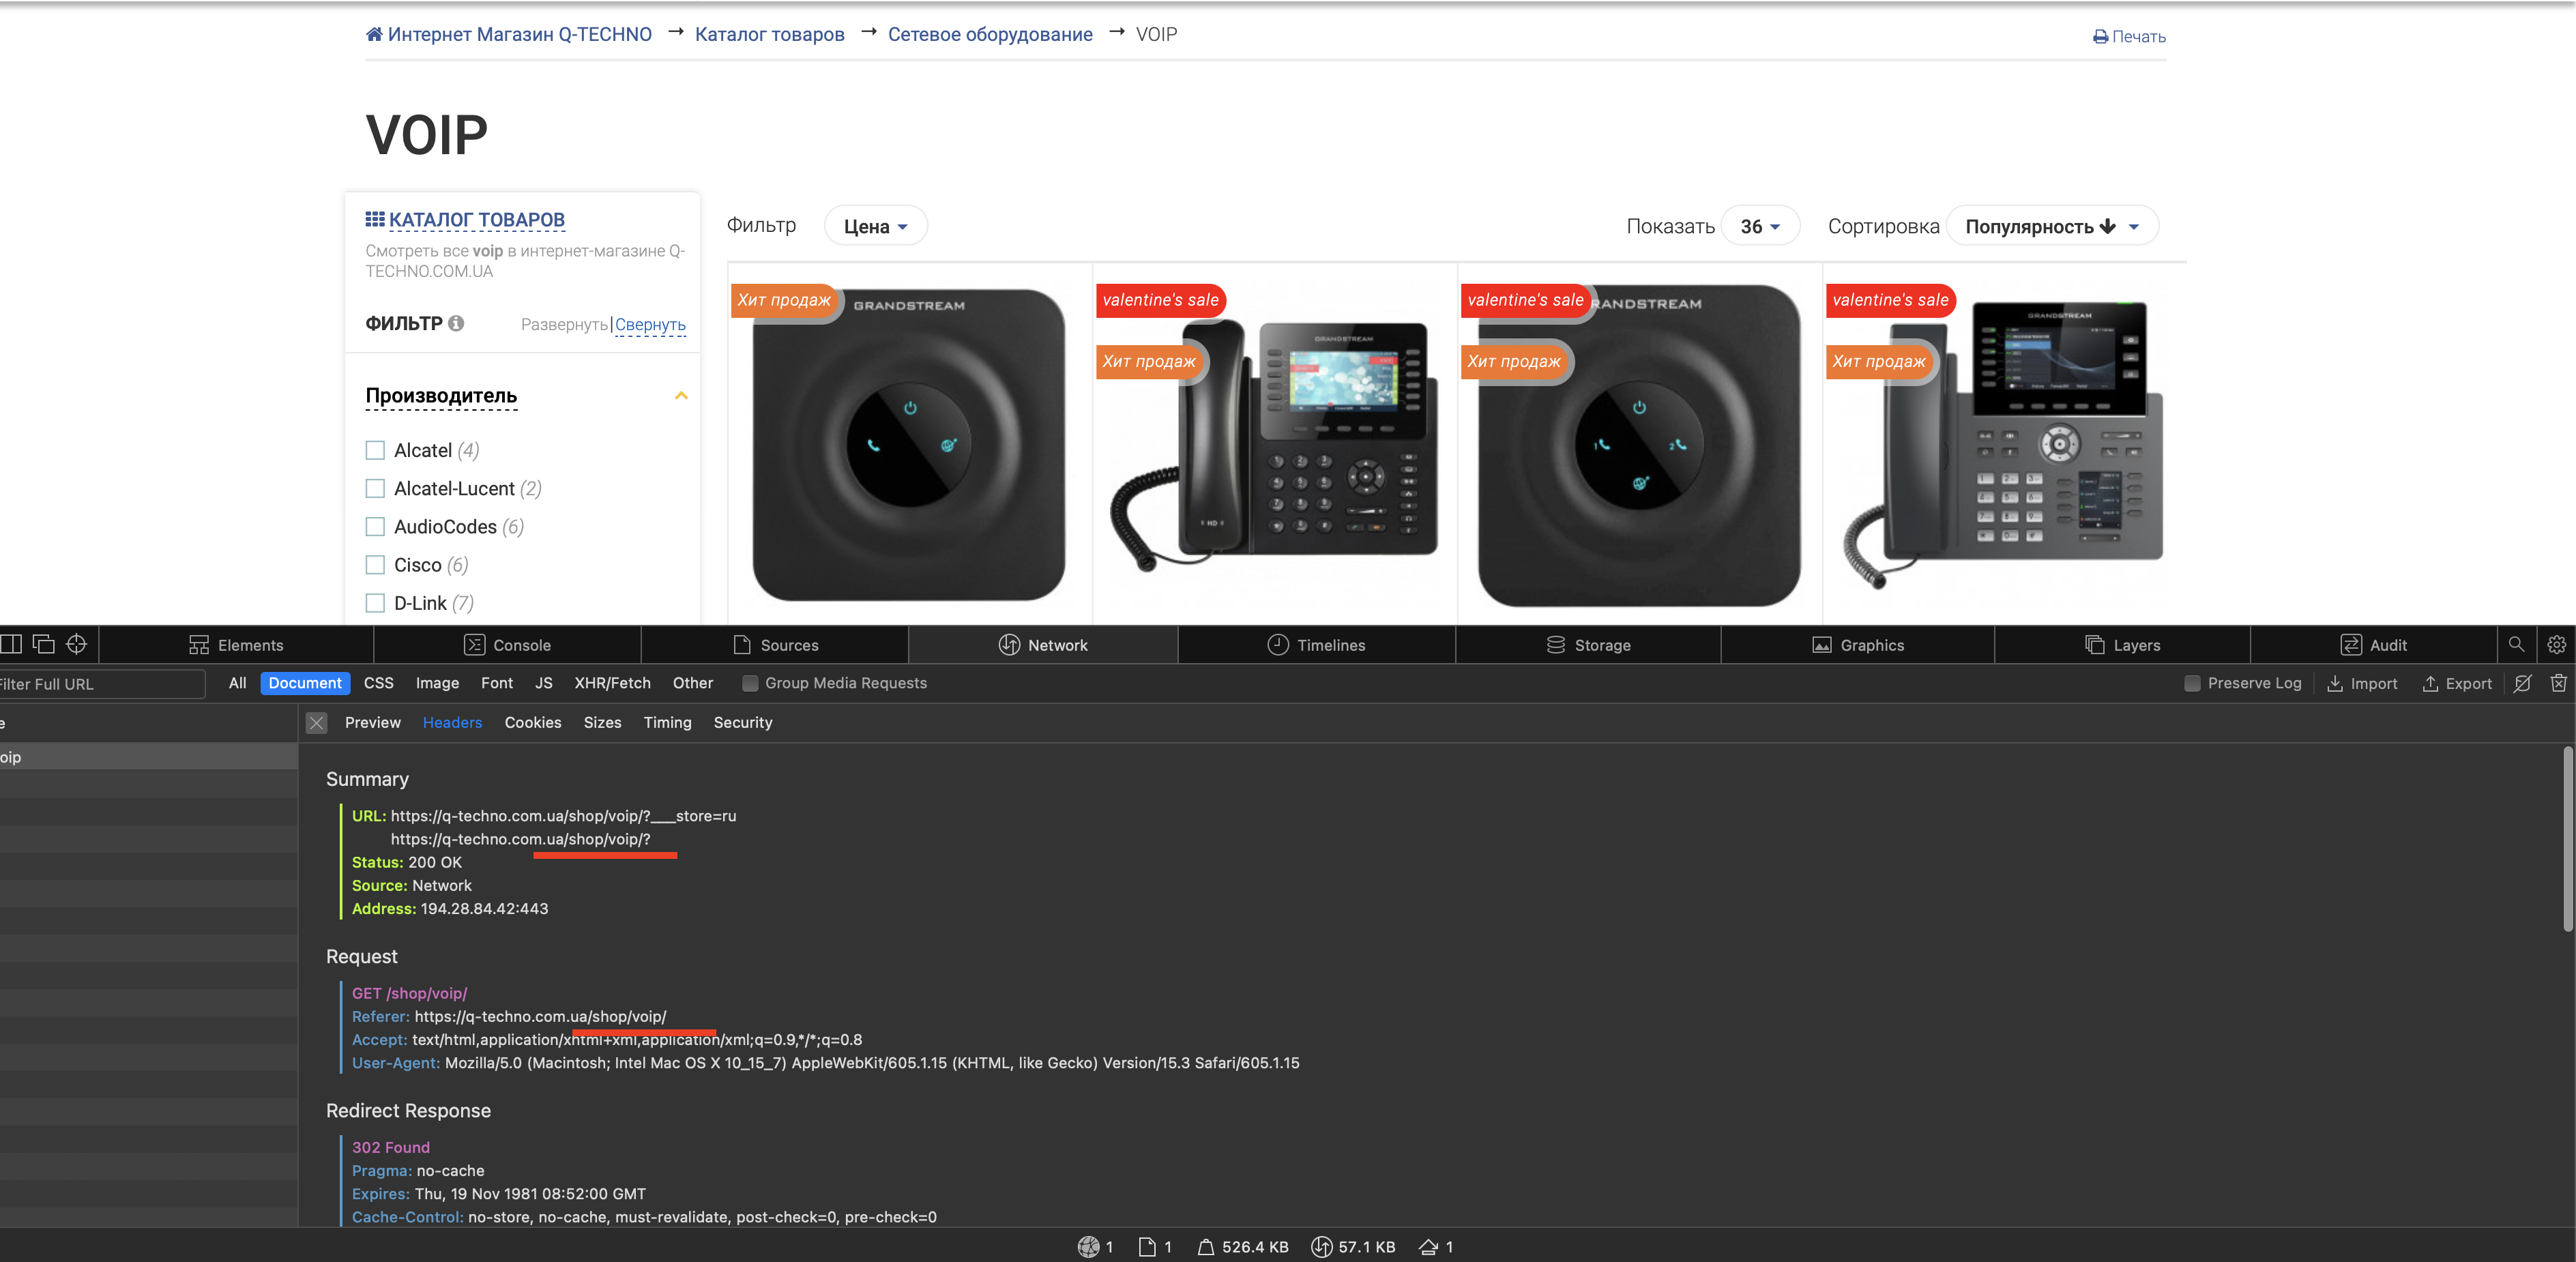Click Import in the Network toolbar

pos(2362,683)
